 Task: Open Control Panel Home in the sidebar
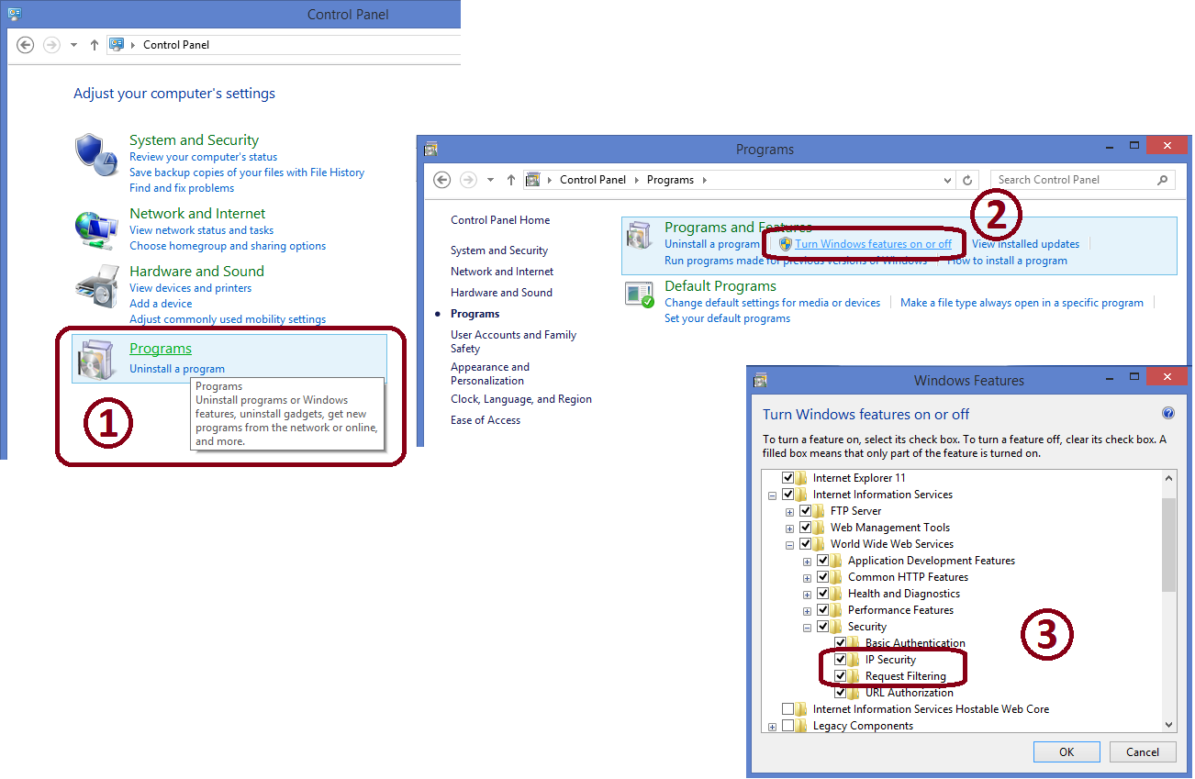tap(500, 220)
